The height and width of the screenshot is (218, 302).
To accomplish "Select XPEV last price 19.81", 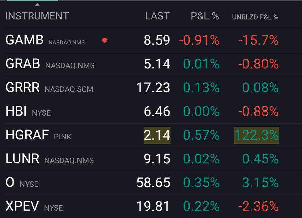I will click(x=153, y=207).
